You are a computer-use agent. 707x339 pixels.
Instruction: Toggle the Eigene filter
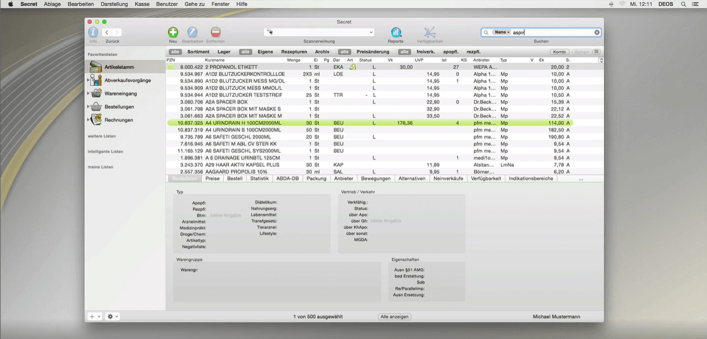(x=265, y=52)
